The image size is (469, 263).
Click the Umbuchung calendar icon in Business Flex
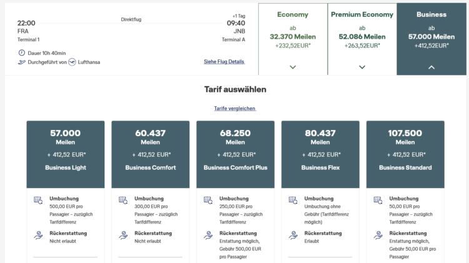click(x=293, y=201)
